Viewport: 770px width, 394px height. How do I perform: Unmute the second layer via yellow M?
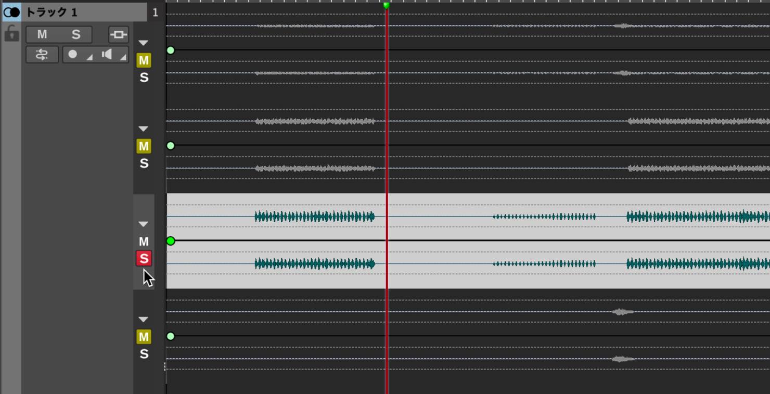pyautogui.click(x=144, y=146)
